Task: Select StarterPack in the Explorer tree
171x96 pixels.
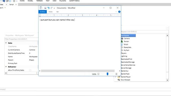Action: pyautogui.click(x=125, y=74)
